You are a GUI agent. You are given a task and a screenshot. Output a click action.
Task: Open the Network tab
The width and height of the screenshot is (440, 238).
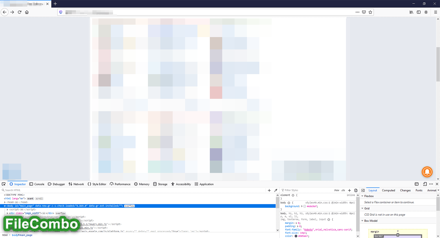(76, 184)
